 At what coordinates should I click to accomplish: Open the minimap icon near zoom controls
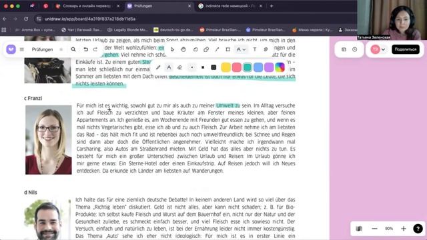(359, 229)
